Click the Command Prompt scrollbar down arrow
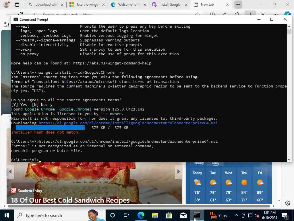This screenshot has width=294, height=221. 289,159
